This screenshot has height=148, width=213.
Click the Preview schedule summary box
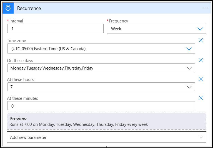(107, 121)
